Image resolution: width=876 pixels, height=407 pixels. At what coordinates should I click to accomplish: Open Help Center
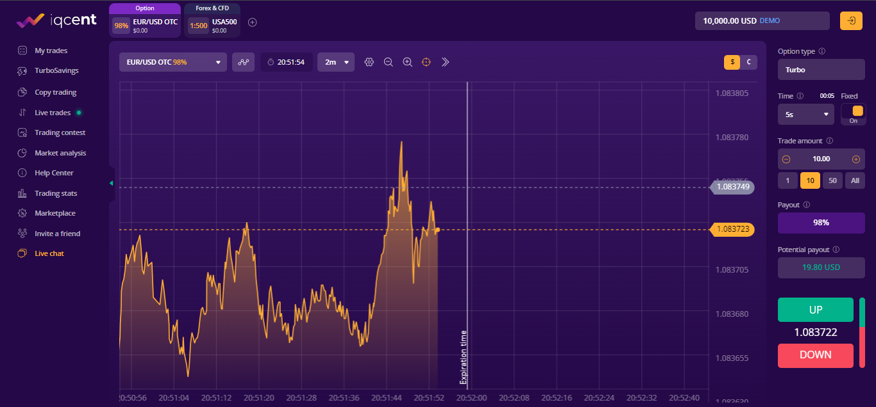pyautogui.click(x=54, y=173)
